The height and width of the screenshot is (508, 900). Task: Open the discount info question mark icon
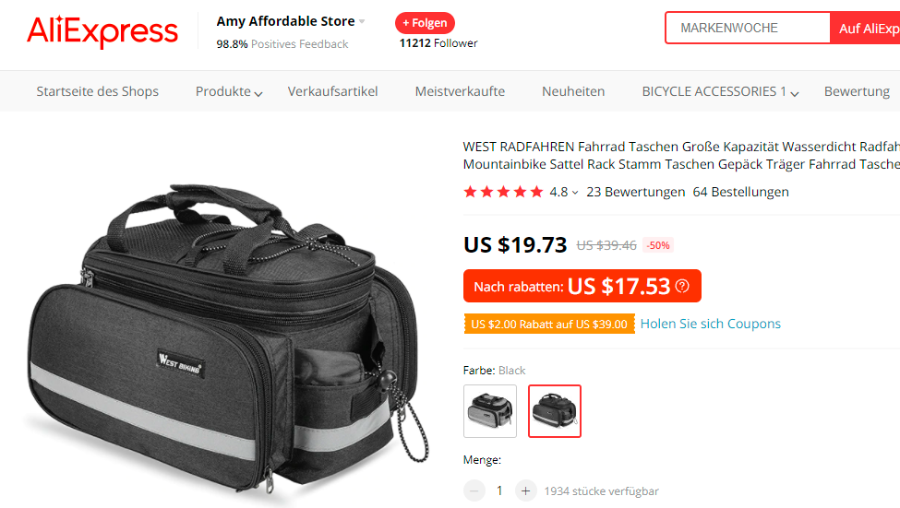(682, 286)
